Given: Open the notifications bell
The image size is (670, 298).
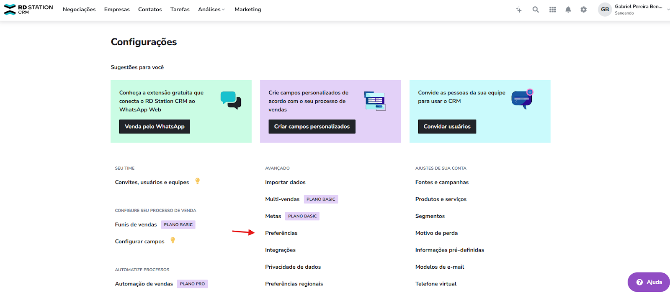Looking at the screenshot, I should 568,10.
